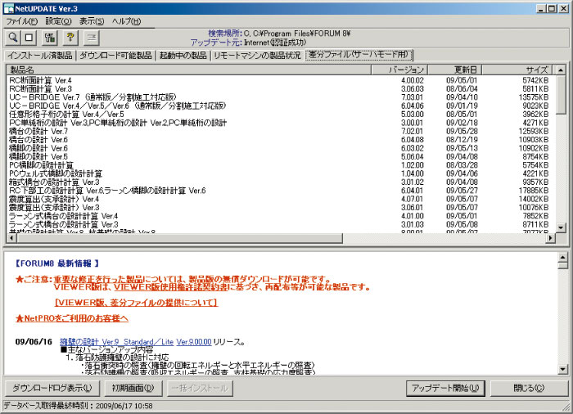The height and width of the screenshot is (414, 573).
Task: Sort by バージョン column header
Action: tap(399, 70)
